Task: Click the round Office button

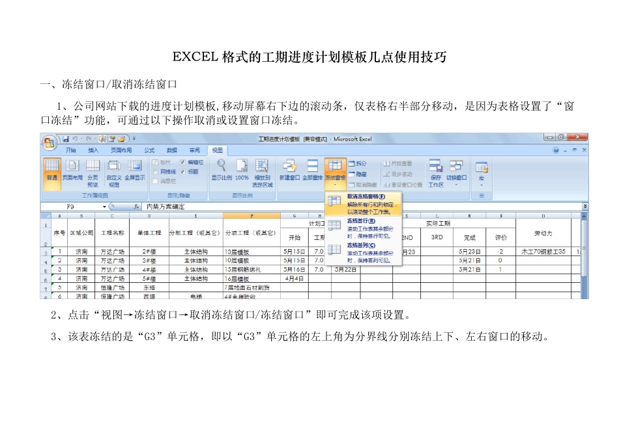Action: [x=50, y=142]
